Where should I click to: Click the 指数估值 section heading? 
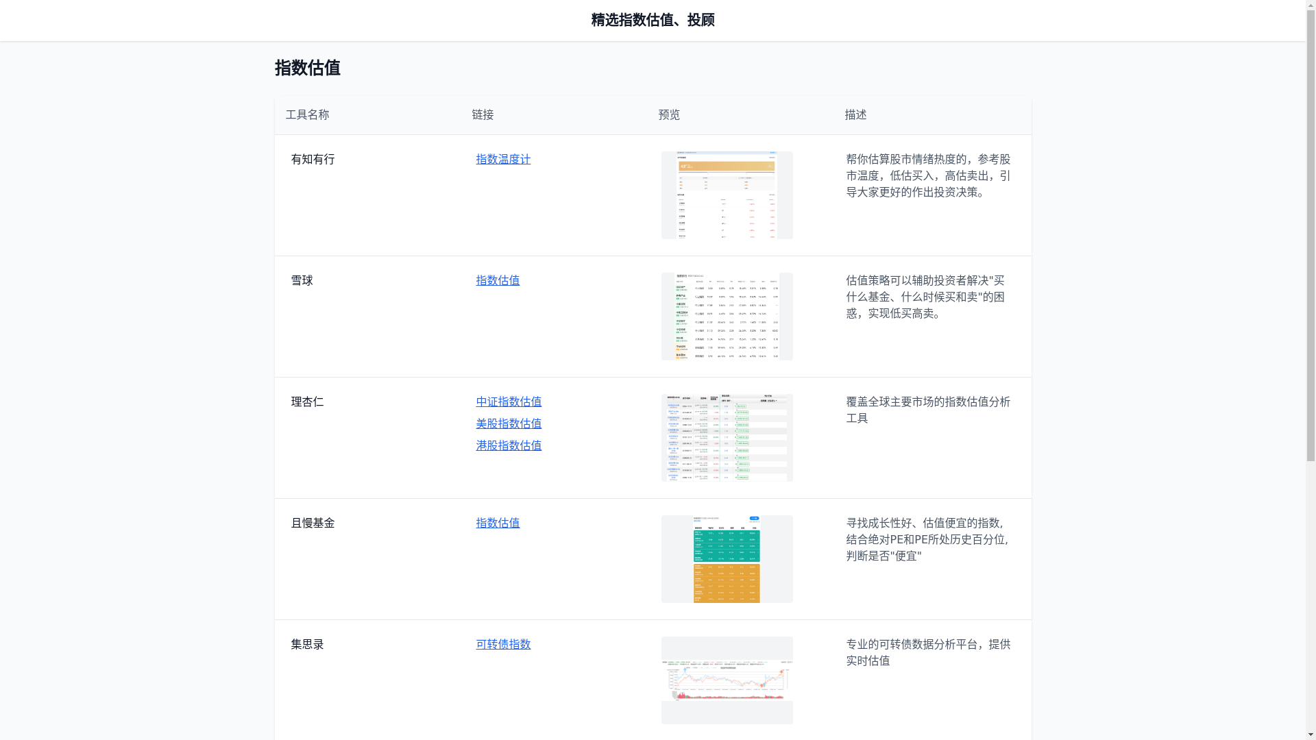pos(307,68)
